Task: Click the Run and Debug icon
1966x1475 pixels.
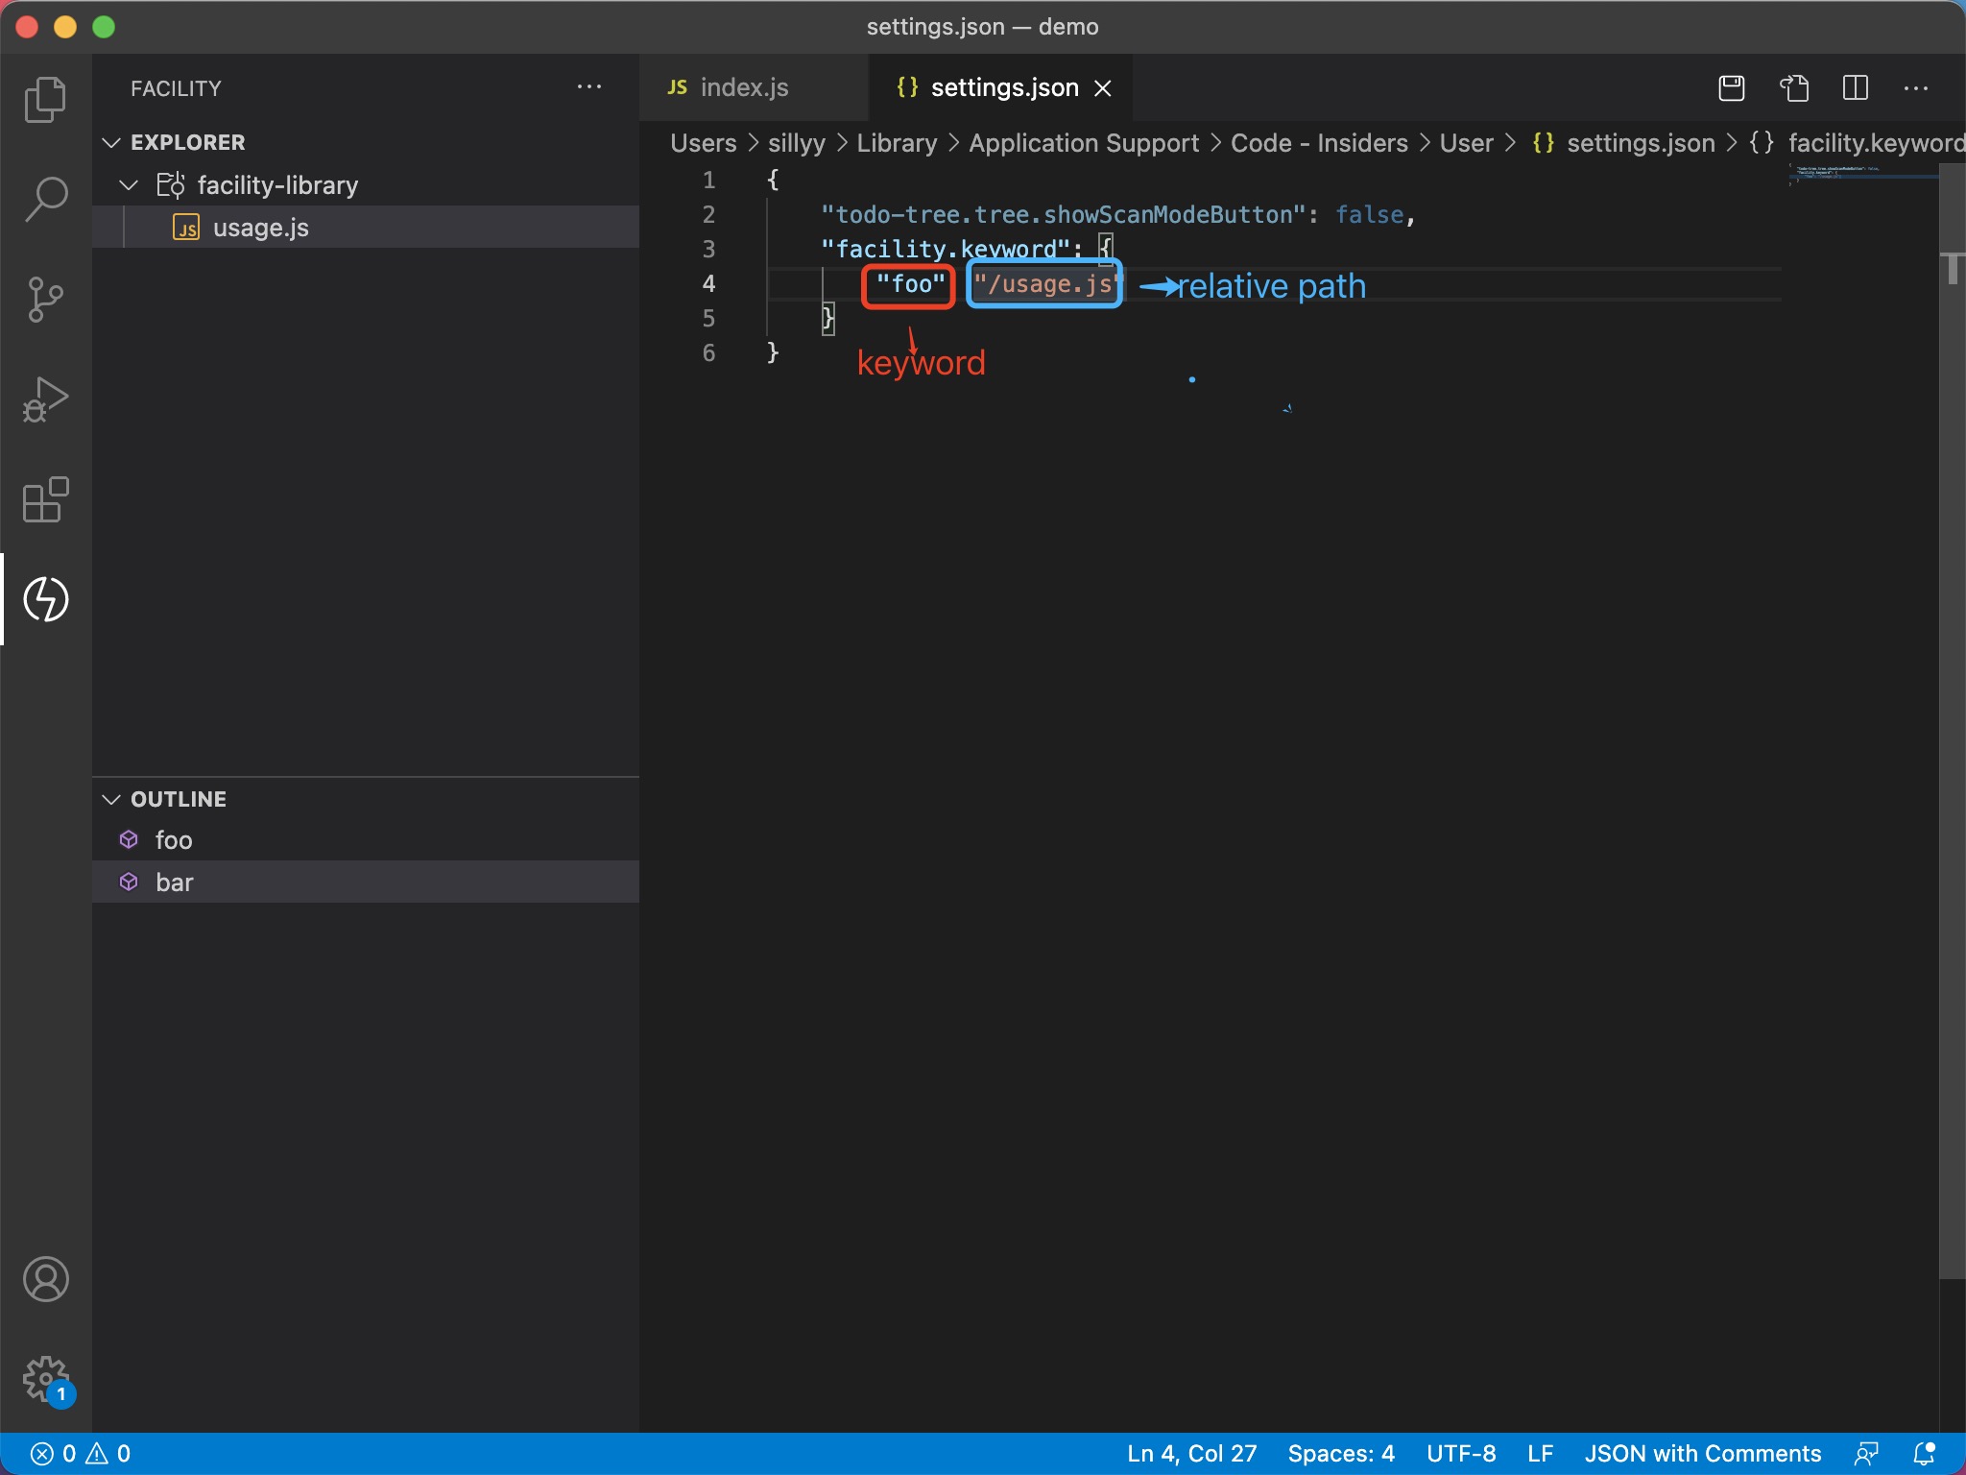Action: pyautogui.click(x=45, y=399)
